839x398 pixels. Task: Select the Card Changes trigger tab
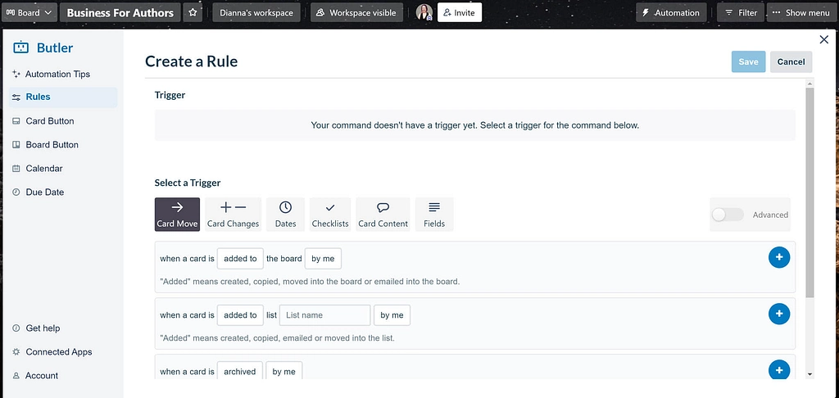[233, 215]
